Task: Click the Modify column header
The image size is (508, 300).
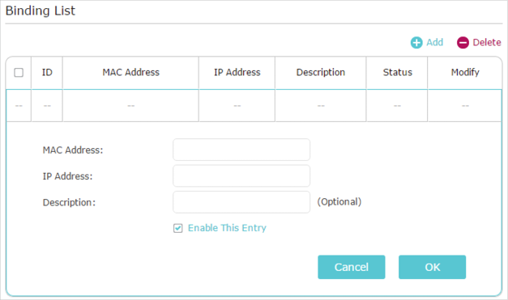Action: pyautogui.click(x=465, y=73)
